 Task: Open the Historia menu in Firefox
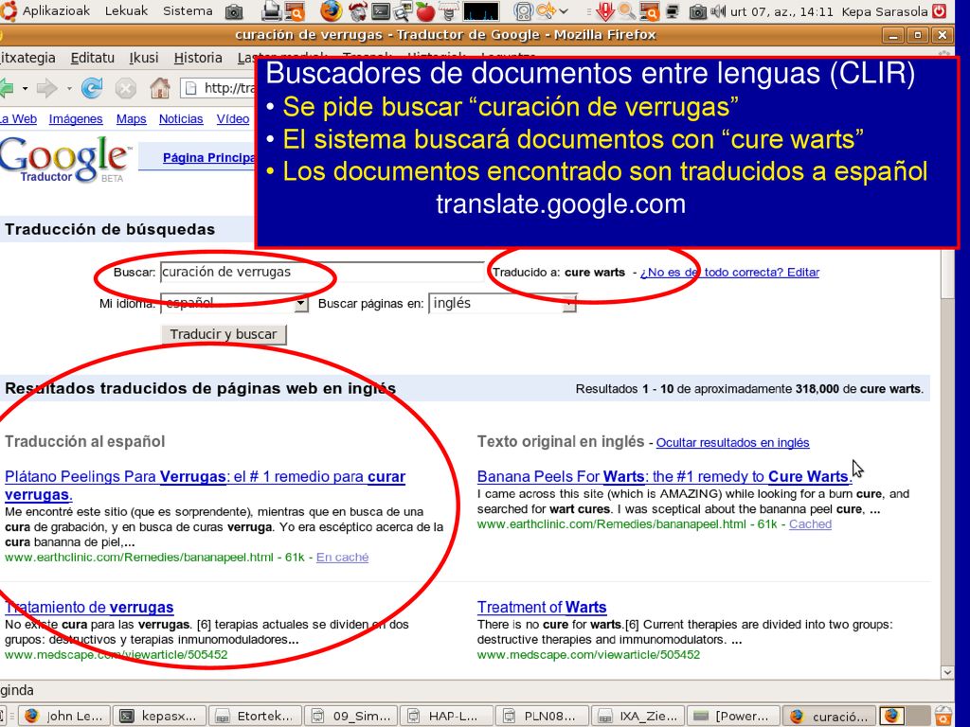(198, 58)
